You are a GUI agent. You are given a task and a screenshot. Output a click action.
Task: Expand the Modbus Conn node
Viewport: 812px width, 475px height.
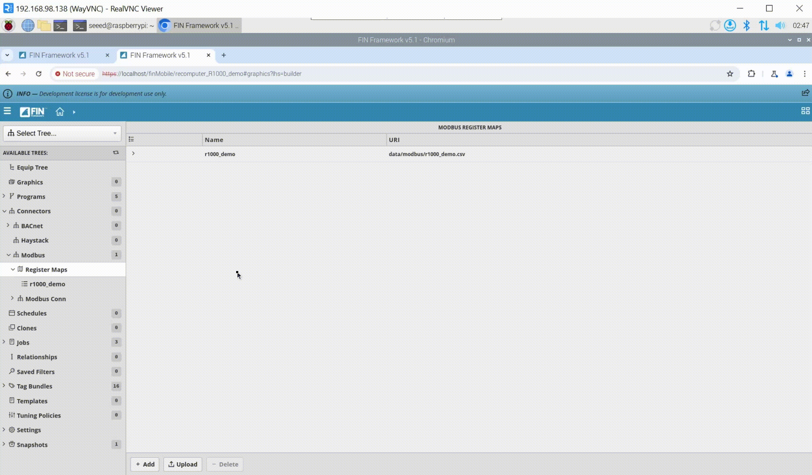click(13, 298)
